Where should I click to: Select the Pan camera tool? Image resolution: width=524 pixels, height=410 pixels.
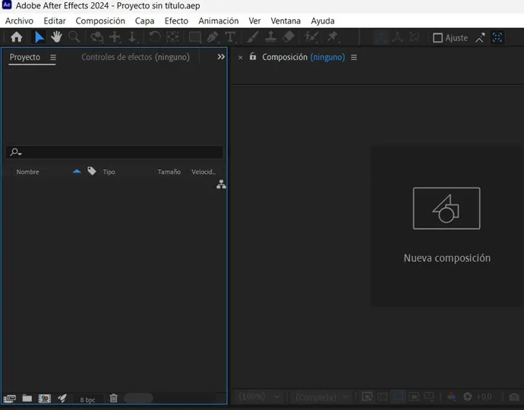tap(115, 37)
